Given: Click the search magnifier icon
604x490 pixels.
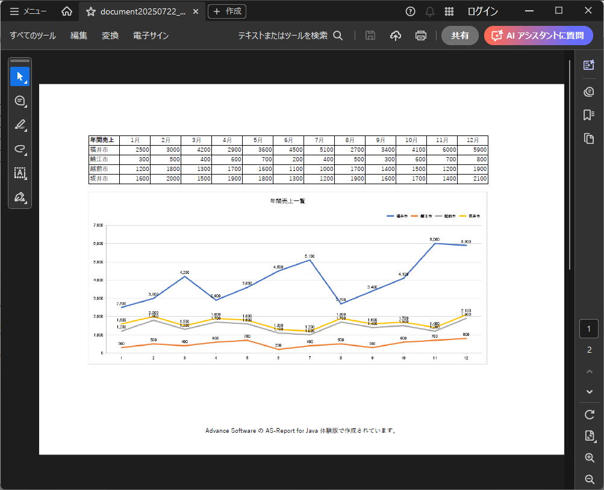Looking at the screenshot, I should (x=338, y=36).
